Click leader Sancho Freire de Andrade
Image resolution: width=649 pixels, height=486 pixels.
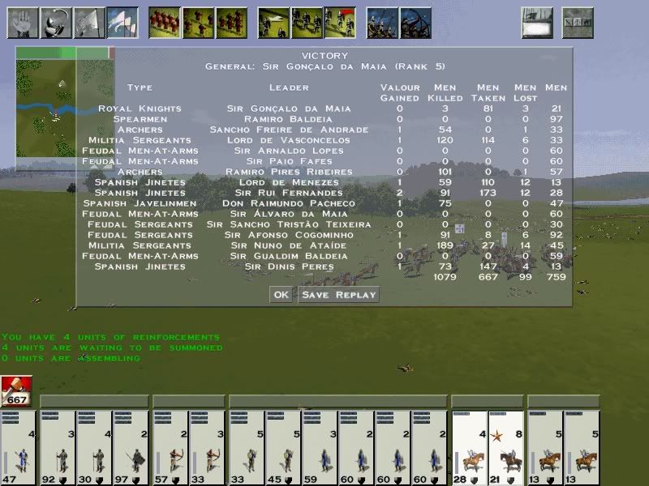289,130
